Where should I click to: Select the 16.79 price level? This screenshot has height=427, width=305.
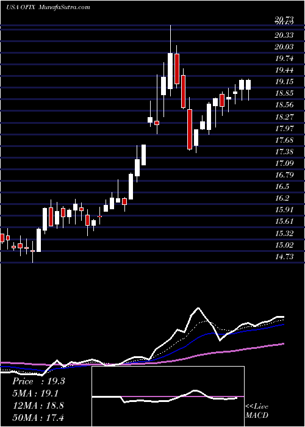(284, 175)
